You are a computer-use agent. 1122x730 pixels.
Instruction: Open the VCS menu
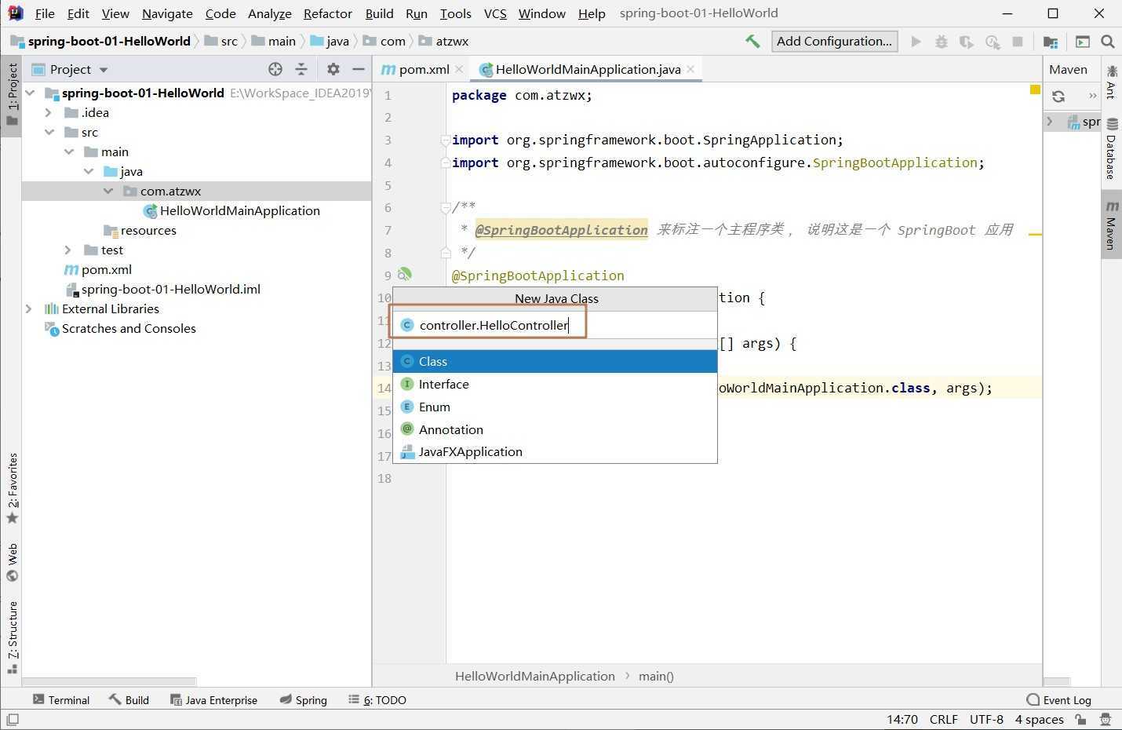[x=495, y=13]
